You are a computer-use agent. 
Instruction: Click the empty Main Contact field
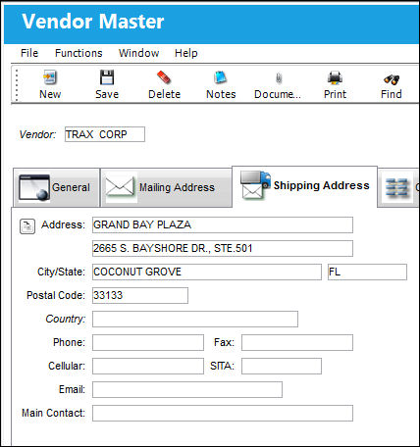223,413
